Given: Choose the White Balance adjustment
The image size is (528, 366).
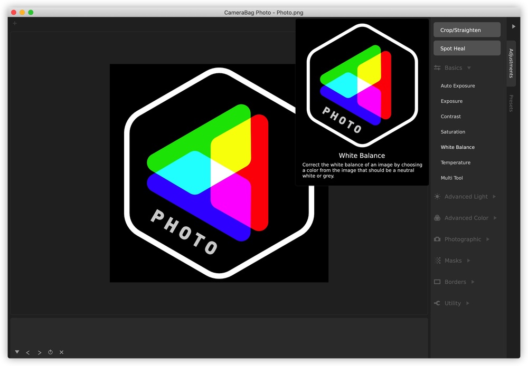Looking at the screenshot, I should [458, 147].
